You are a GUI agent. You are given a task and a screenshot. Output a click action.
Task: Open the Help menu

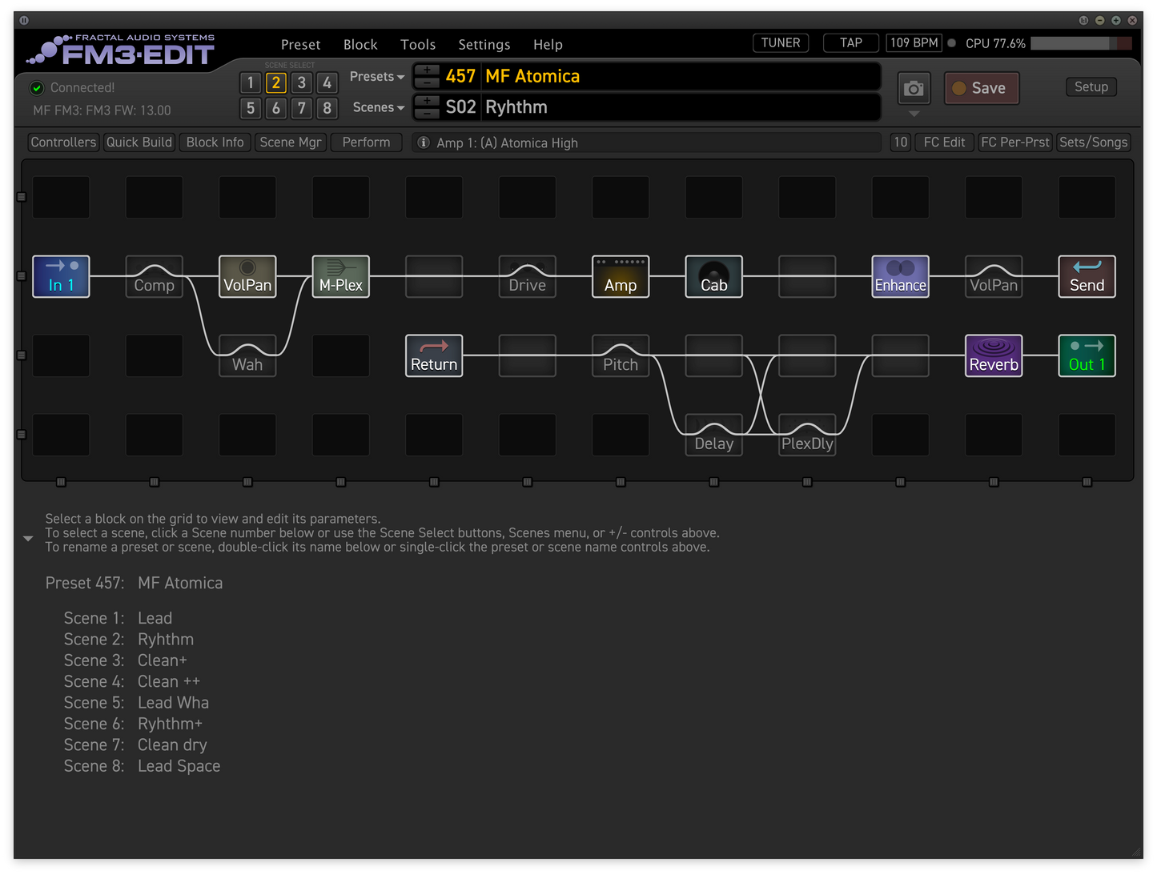pos(548,45)
